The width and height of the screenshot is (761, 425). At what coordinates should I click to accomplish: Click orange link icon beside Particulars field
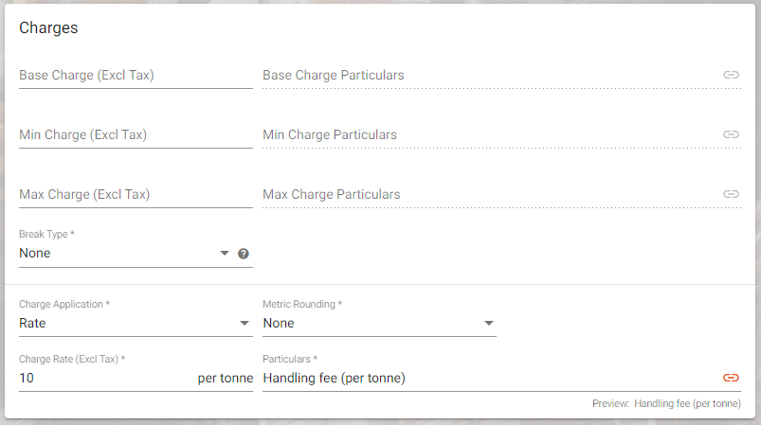(731, 378)
